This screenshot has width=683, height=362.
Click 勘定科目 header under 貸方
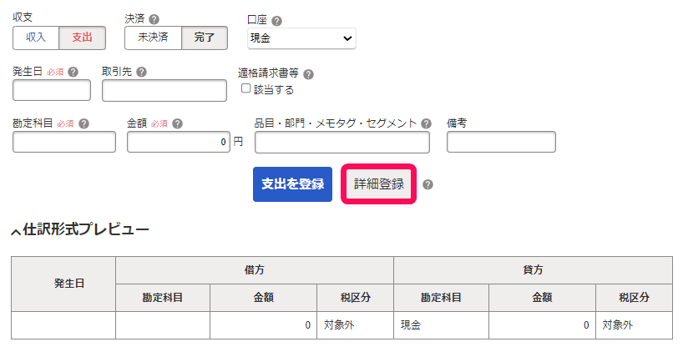tap(441, 298)
